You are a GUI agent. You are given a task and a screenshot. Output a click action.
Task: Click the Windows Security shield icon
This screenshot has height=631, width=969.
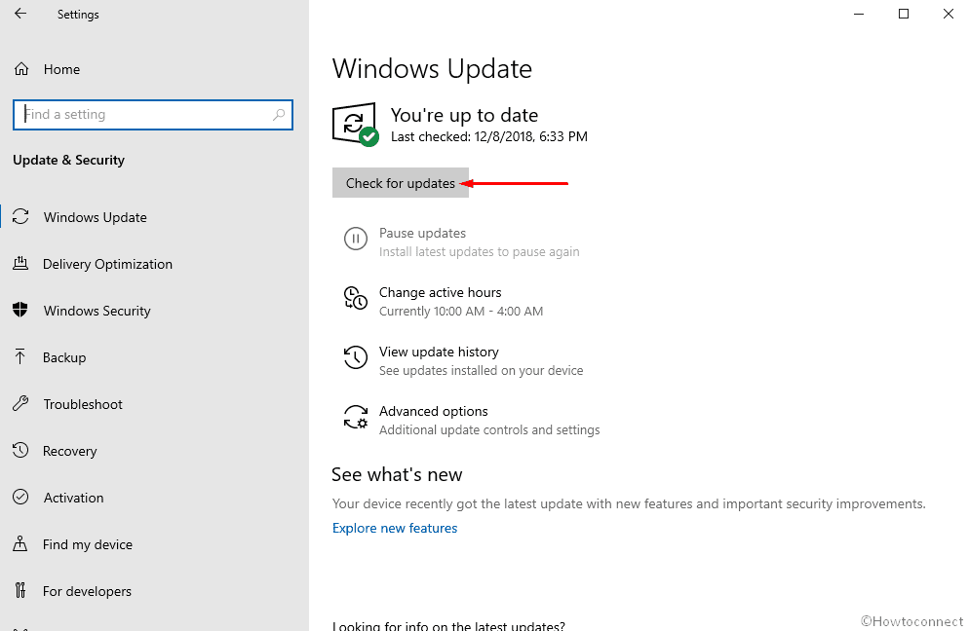coord(20,311)
